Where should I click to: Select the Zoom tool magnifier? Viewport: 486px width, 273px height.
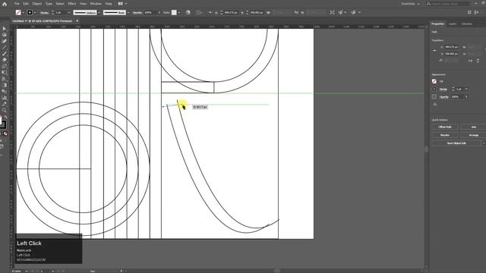pyautogui.click(x=5, y=110)
